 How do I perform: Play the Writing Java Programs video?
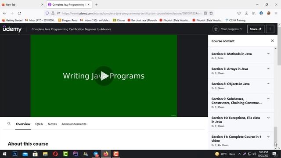click(x=104, y=76)
